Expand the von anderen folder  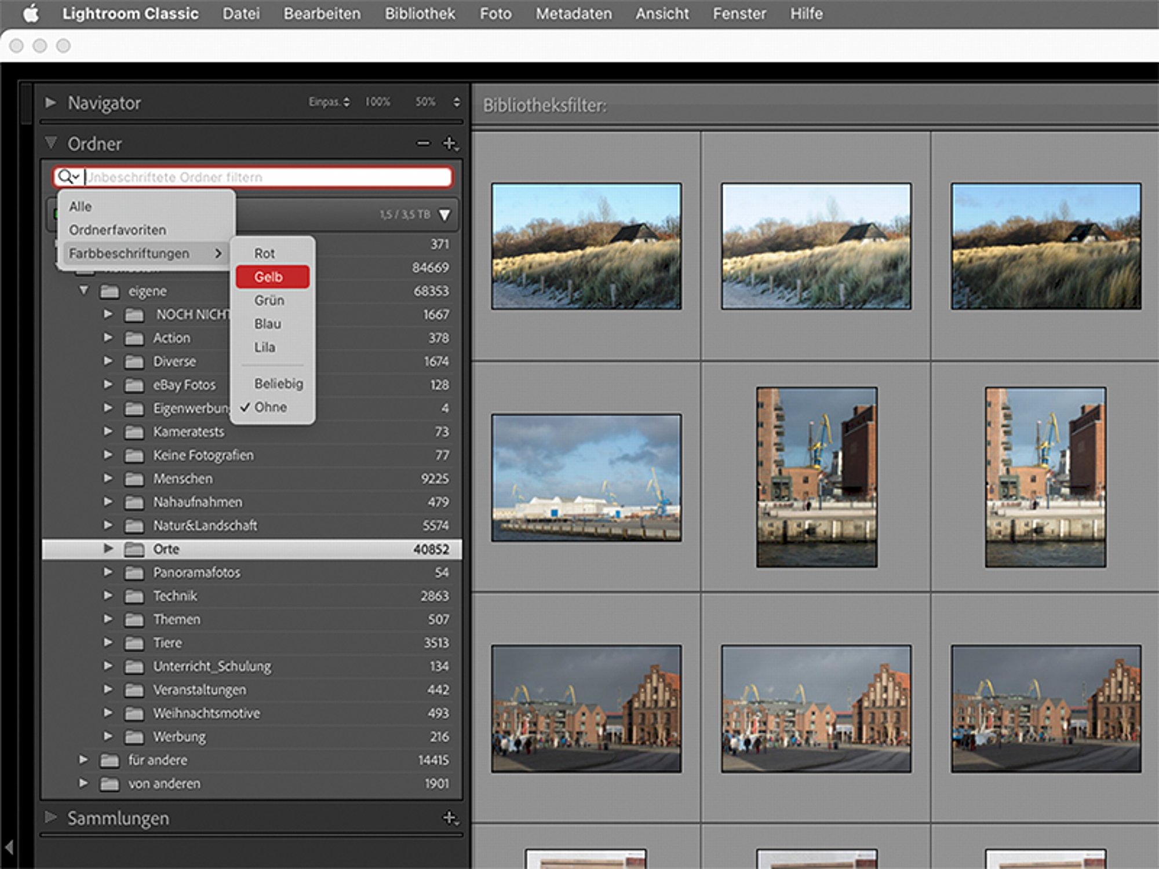83,783
